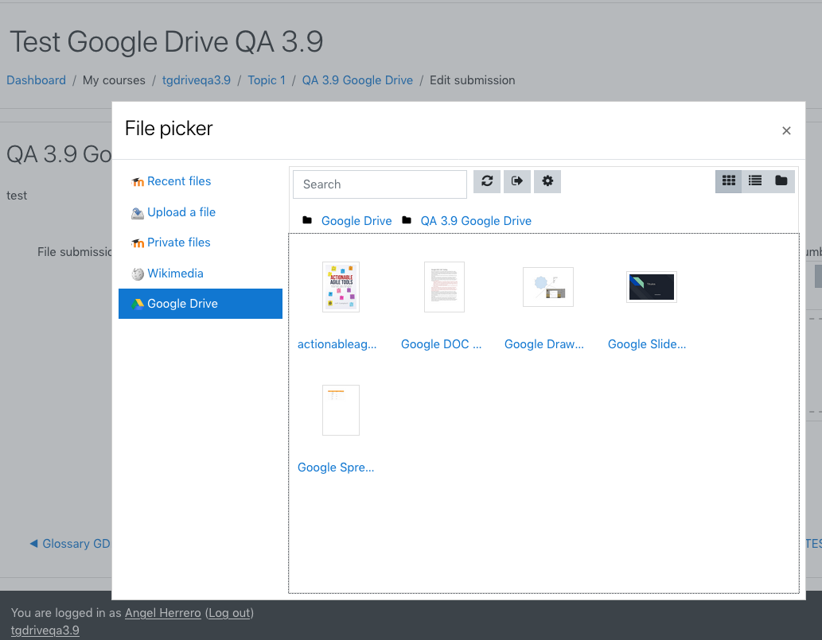Click the logout icon in file picker toolbar

click(x=517, y=181)
